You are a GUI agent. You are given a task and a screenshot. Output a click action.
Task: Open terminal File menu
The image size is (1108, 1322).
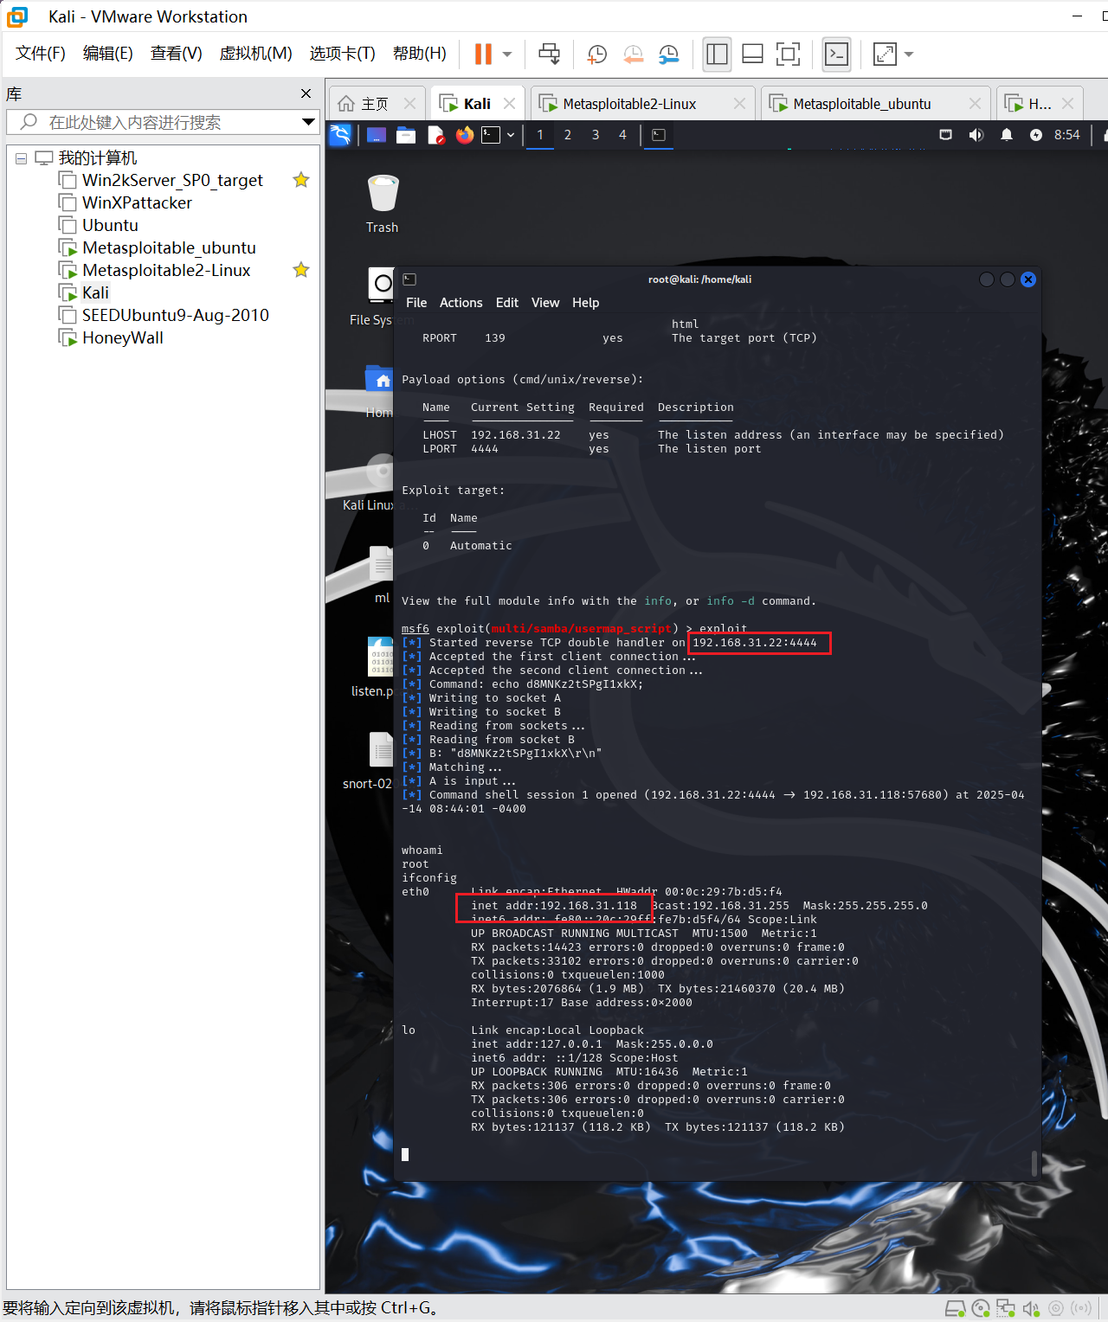pyautogui.click(x=416, y=303)
